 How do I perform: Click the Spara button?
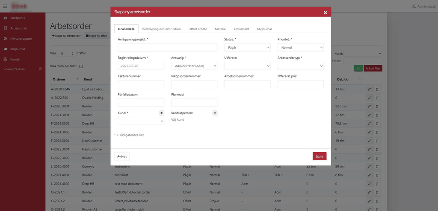click(319, 156)
